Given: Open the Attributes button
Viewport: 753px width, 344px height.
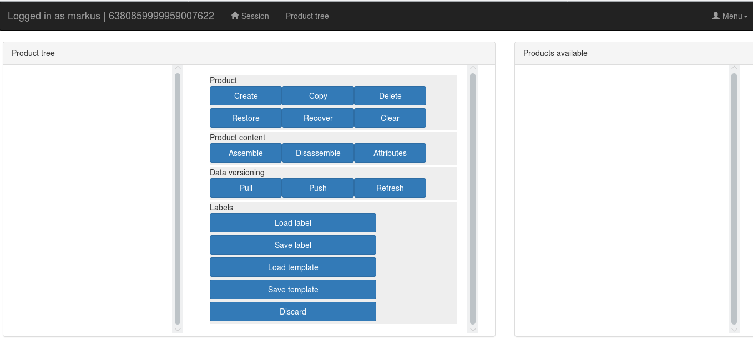Looking at the screenshot, I should (x=390, y=153).
